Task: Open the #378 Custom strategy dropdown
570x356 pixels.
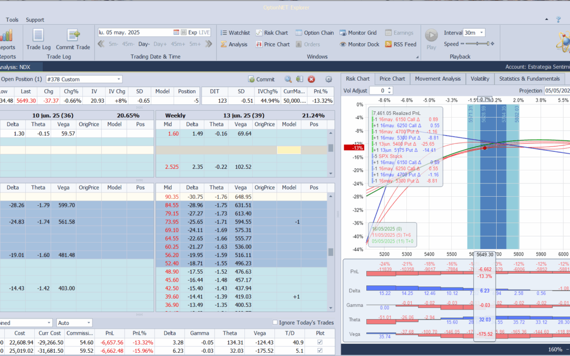Action: 119,78
